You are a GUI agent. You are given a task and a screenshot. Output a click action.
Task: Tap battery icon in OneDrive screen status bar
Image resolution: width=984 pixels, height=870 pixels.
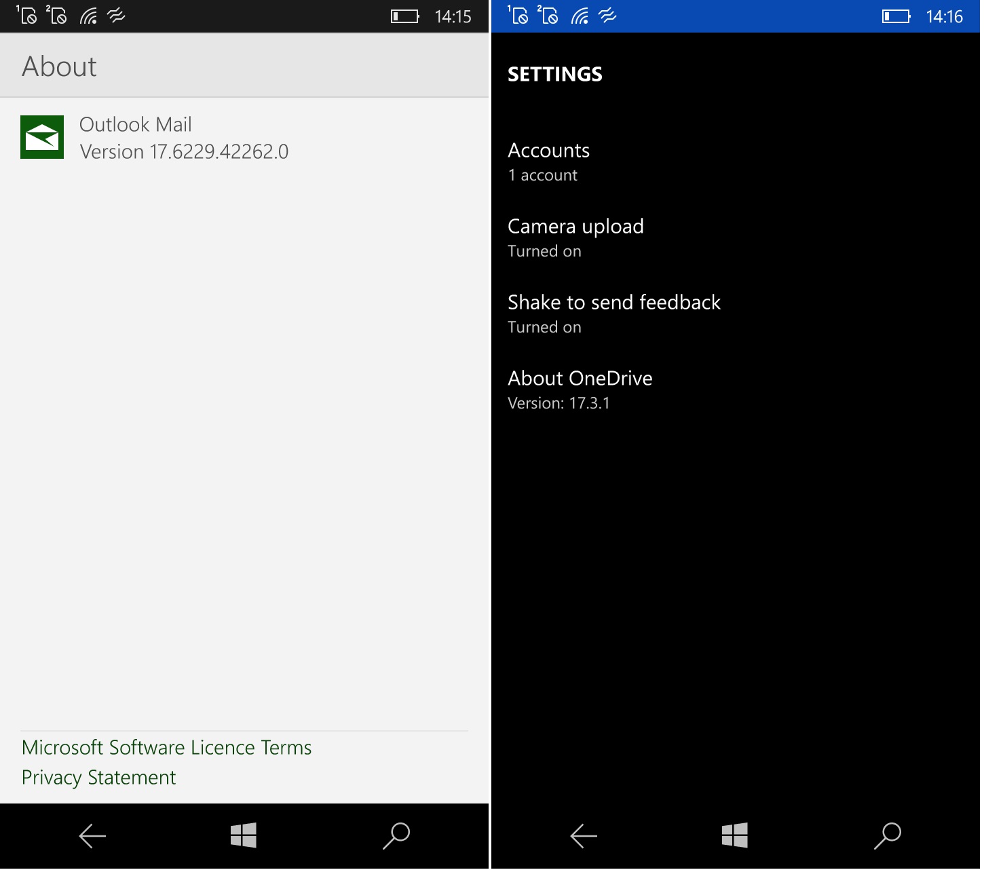coord(896,16)
